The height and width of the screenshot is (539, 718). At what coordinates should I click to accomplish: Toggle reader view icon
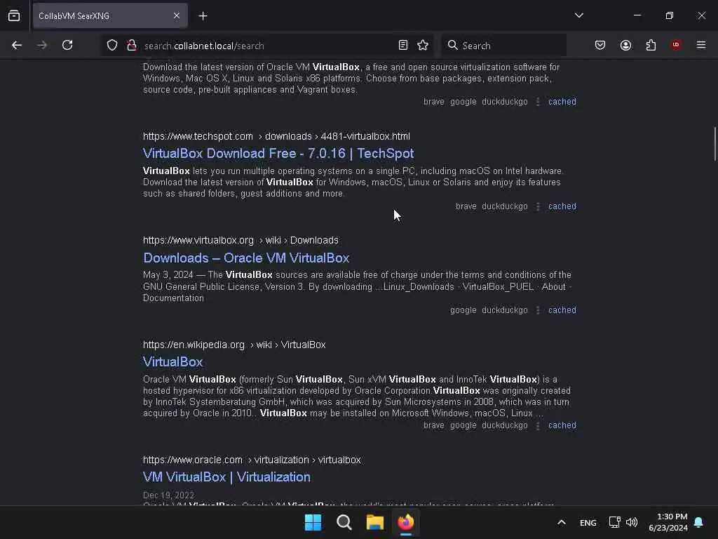point(403,46)
